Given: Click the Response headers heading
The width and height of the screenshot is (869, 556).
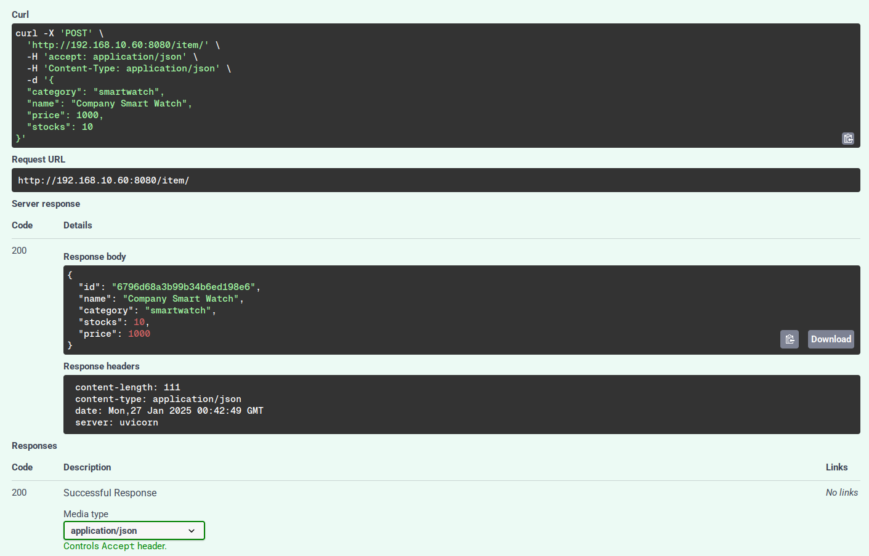Looking at the screenshot, I should click(x=101, y=366).
